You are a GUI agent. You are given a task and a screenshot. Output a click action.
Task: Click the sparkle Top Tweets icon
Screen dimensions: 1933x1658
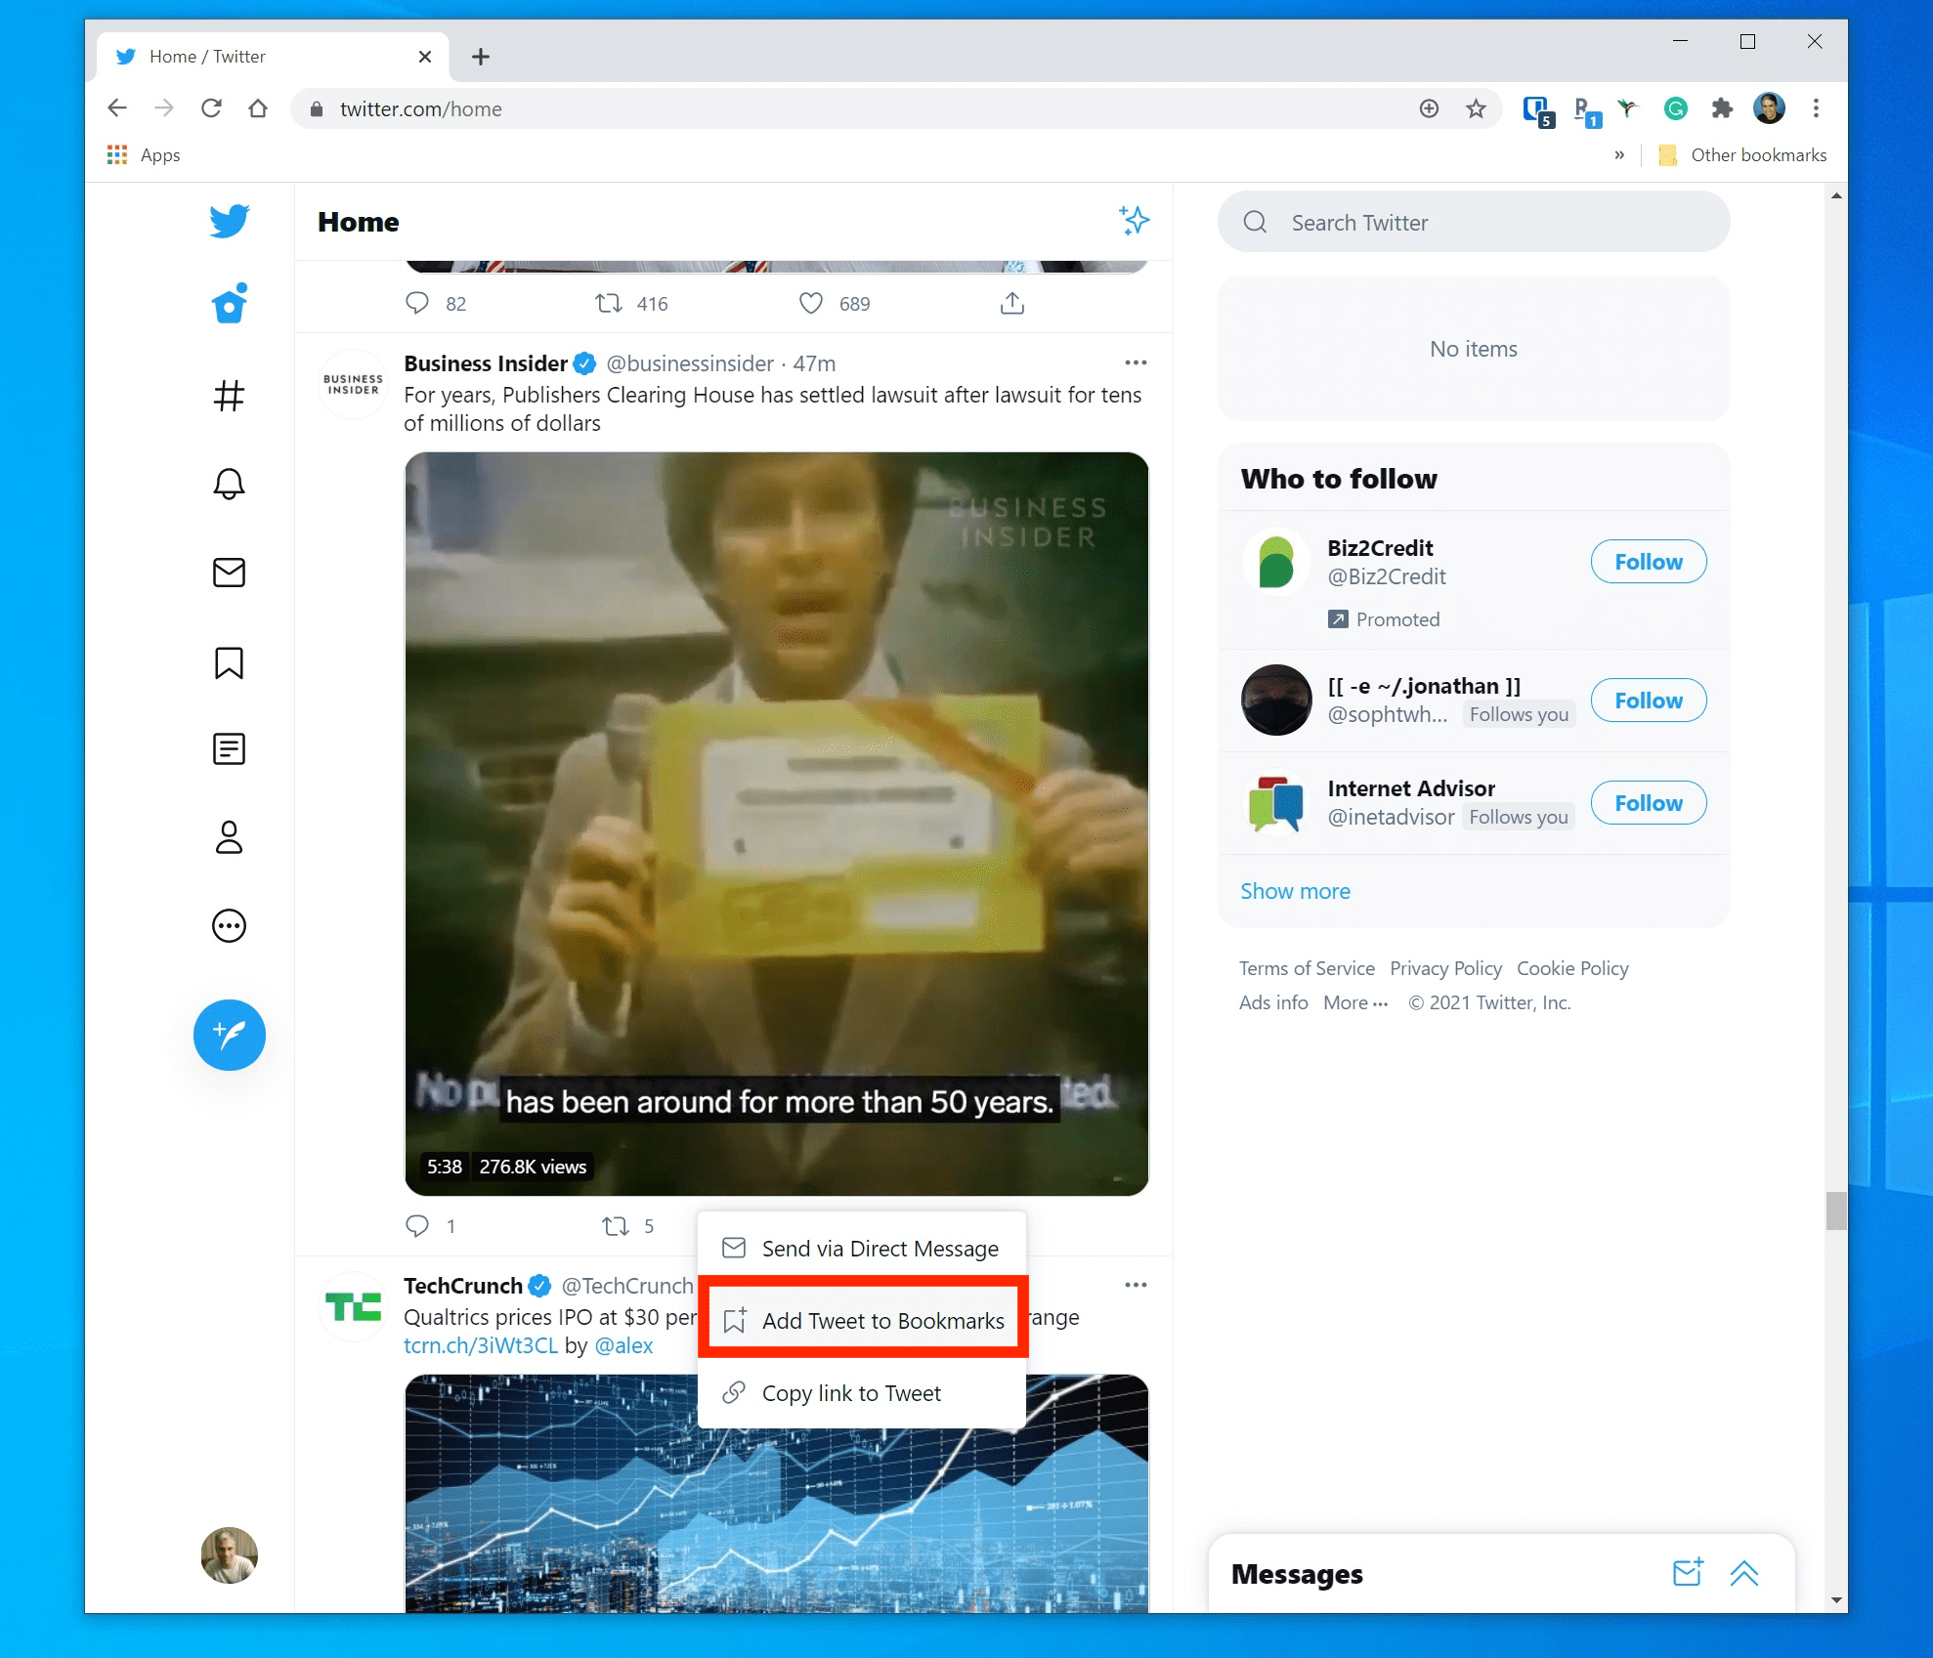point(1134,221)
